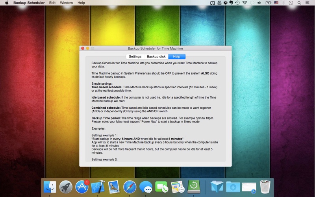Click the minimized Safari window thumbnail in Dock
The width and height of the screenshot is (315, 197).
click(249, 188)
